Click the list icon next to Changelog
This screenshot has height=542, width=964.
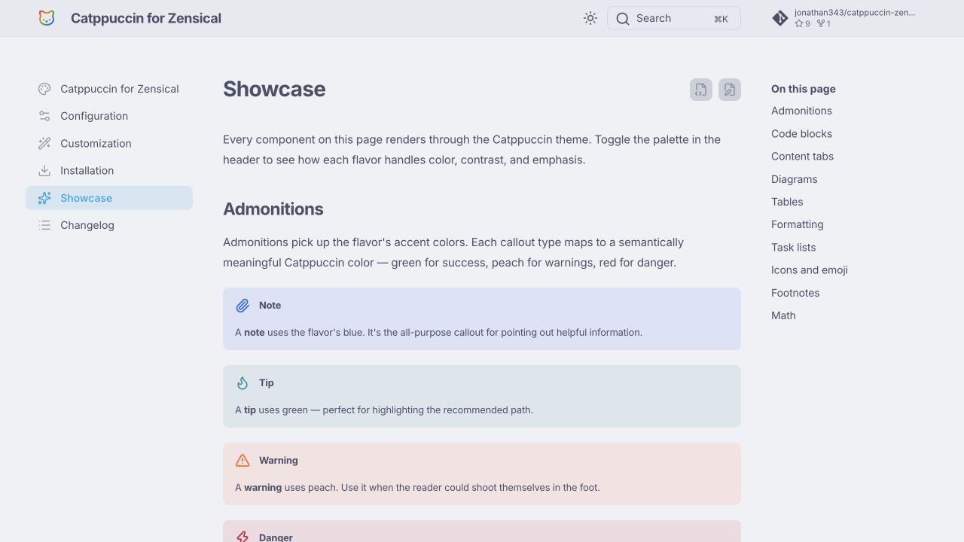[44, 225]
